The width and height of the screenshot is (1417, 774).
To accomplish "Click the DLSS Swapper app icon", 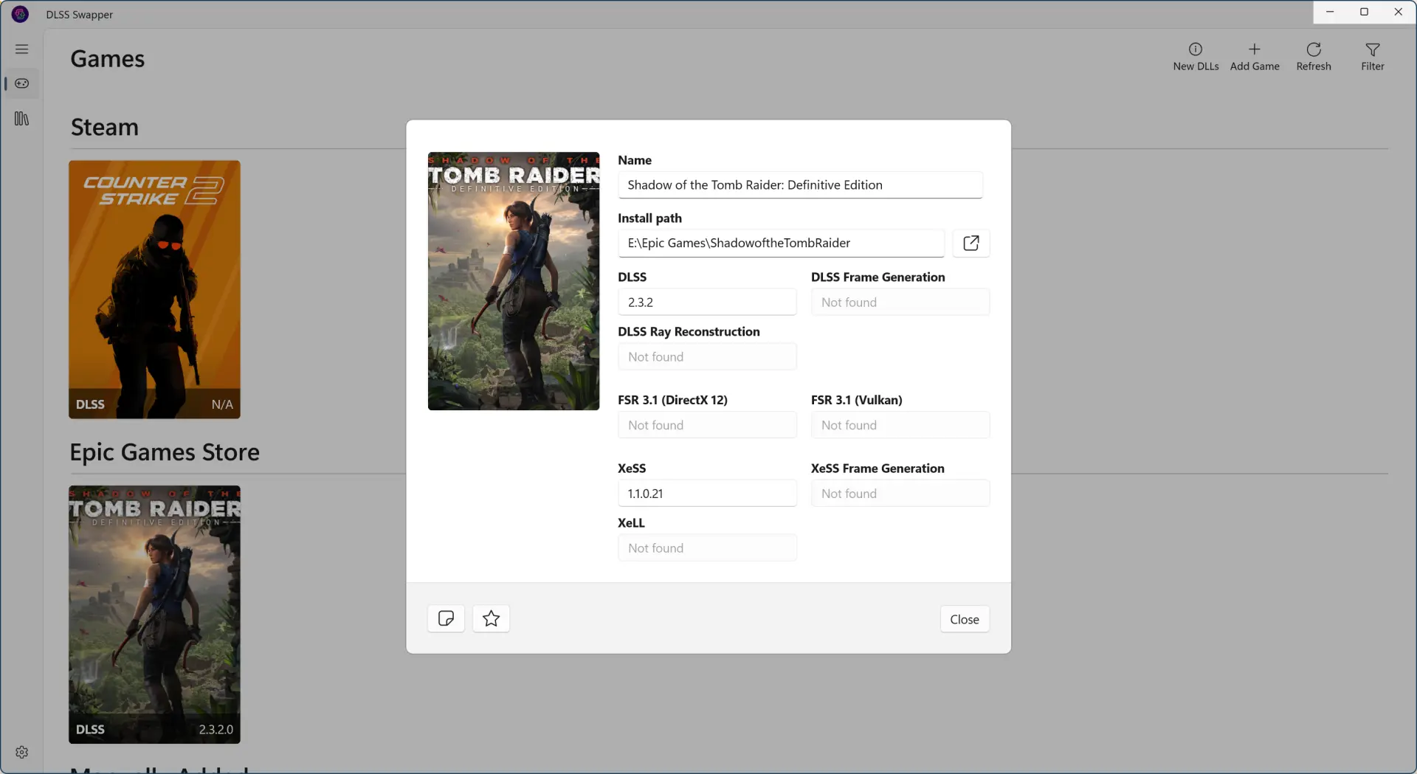I will tap(20, 14).
